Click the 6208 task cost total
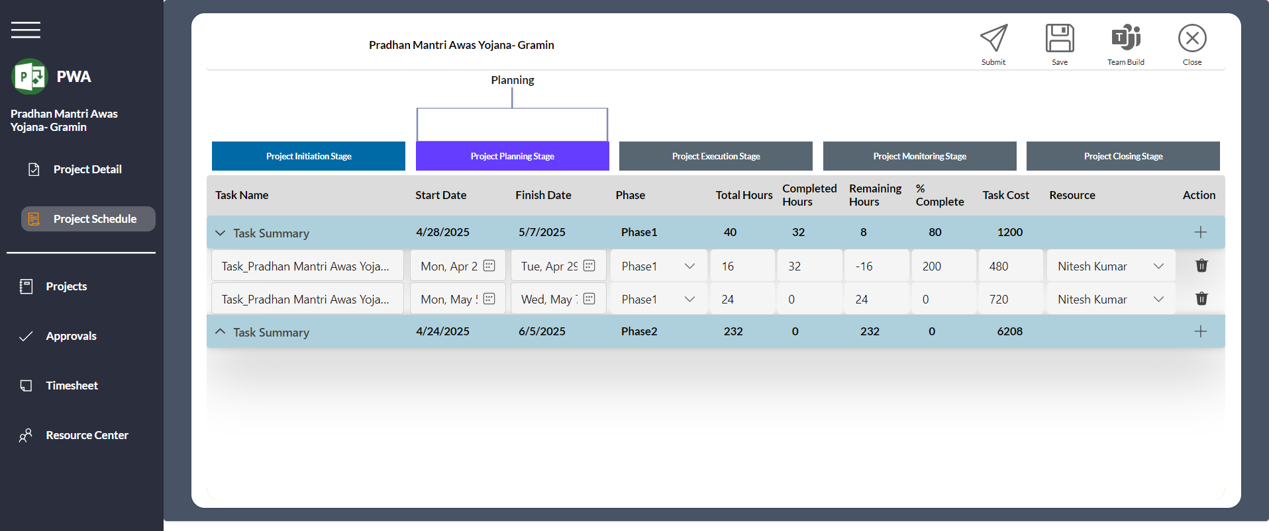Viewport: 1269px width, 531px height. (x=1010, y=331)
